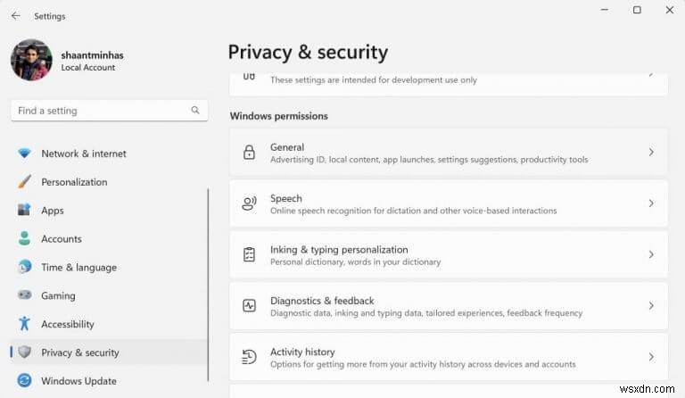Click the Network & internet wifi icon

click(24, 153)
